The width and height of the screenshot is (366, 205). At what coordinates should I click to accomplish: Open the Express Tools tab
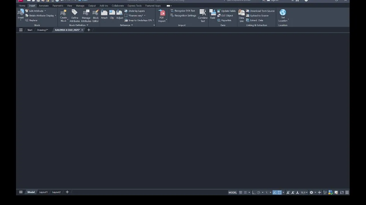click(134, 6)
